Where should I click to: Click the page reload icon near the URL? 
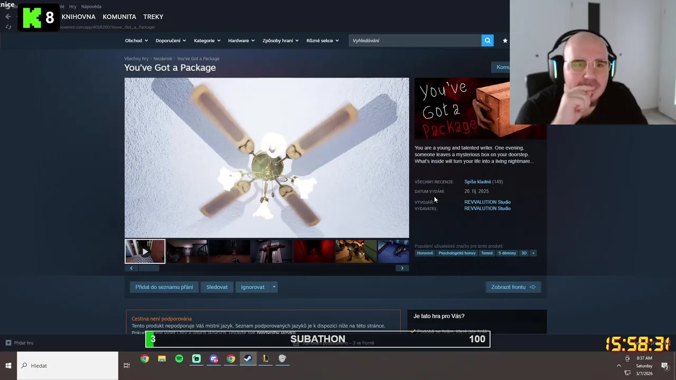tap(8, 27)
